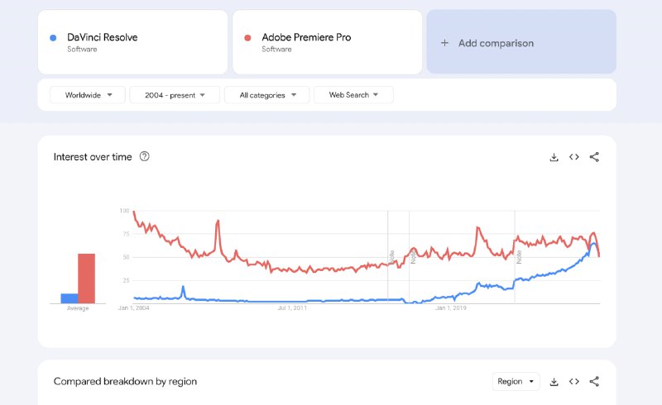Click the Add comparison button

[521, 43]
